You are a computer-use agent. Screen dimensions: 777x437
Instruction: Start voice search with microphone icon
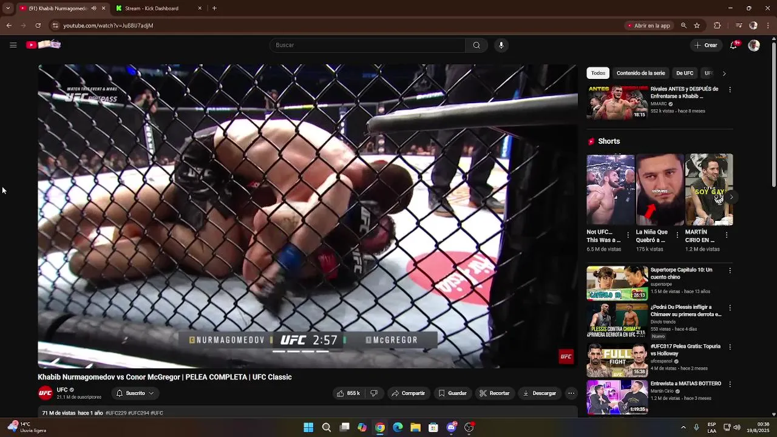[x=501, y=45]
